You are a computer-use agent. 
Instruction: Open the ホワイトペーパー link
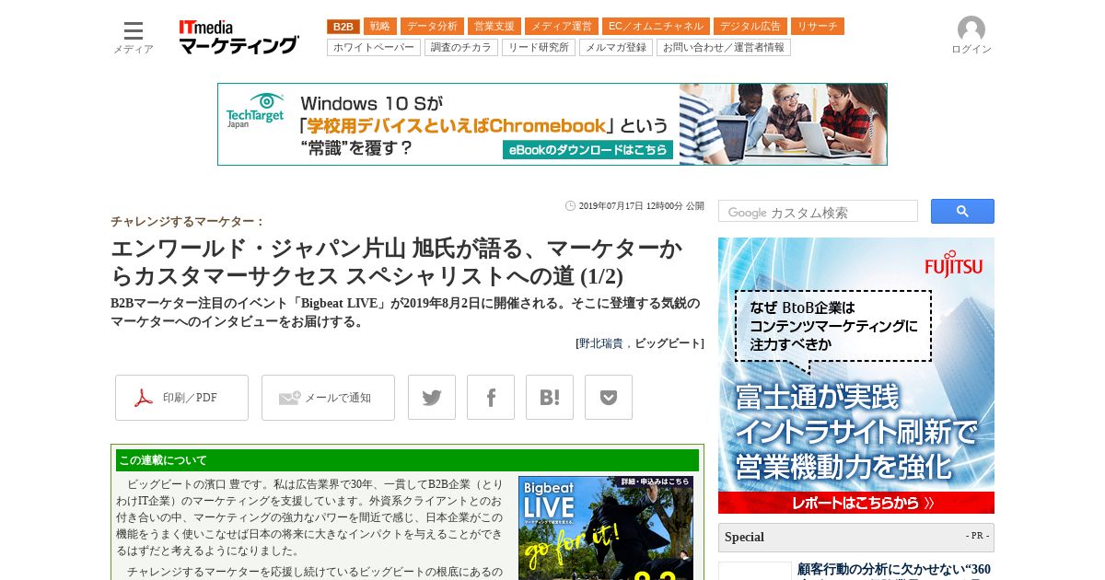point(374,47)
